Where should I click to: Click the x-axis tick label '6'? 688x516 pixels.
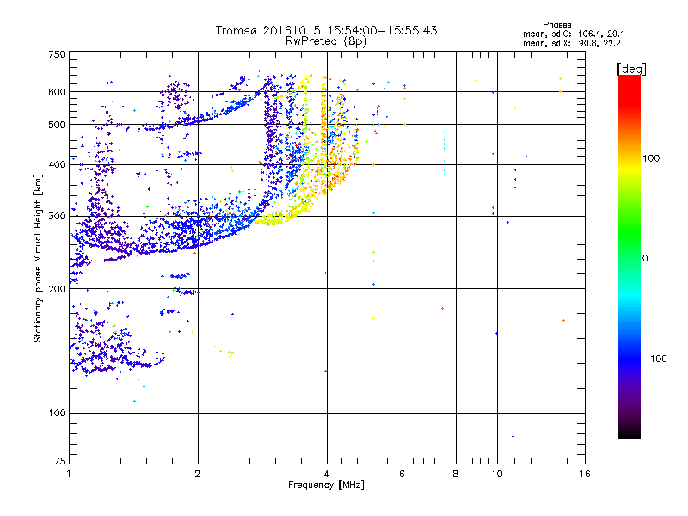coord(402,474)
